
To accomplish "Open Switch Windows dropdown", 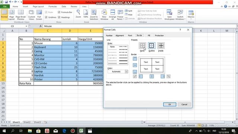I will tap(180, 15).
